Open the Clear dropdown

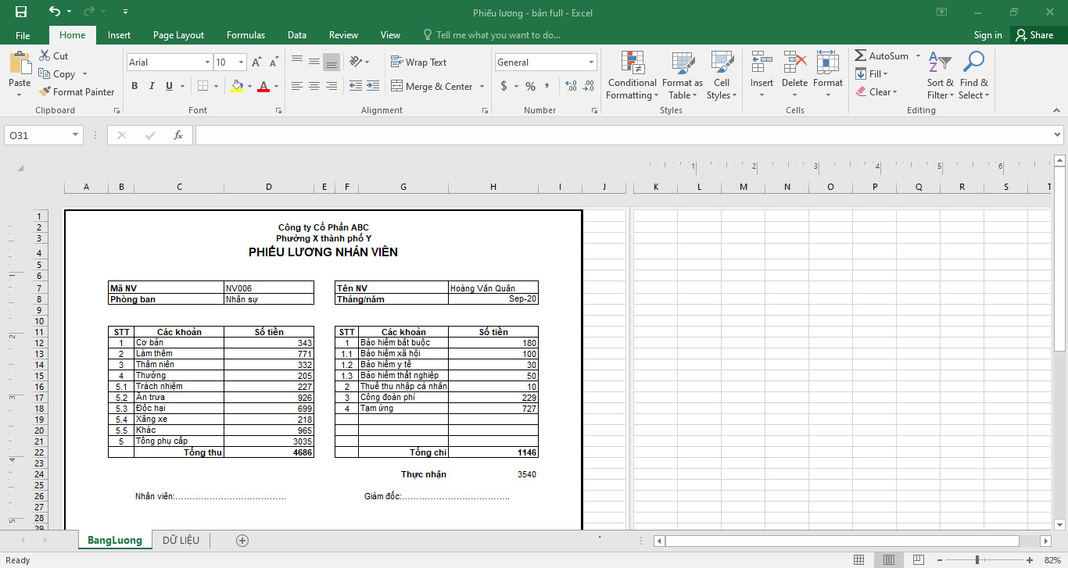876,92
